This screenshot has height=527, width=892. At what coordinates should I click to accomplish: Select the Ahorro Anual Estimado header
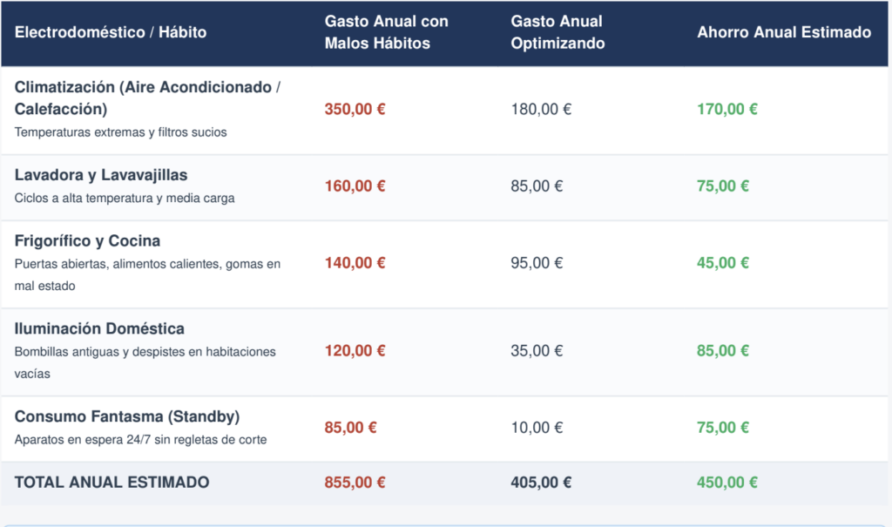pos(784,32)
